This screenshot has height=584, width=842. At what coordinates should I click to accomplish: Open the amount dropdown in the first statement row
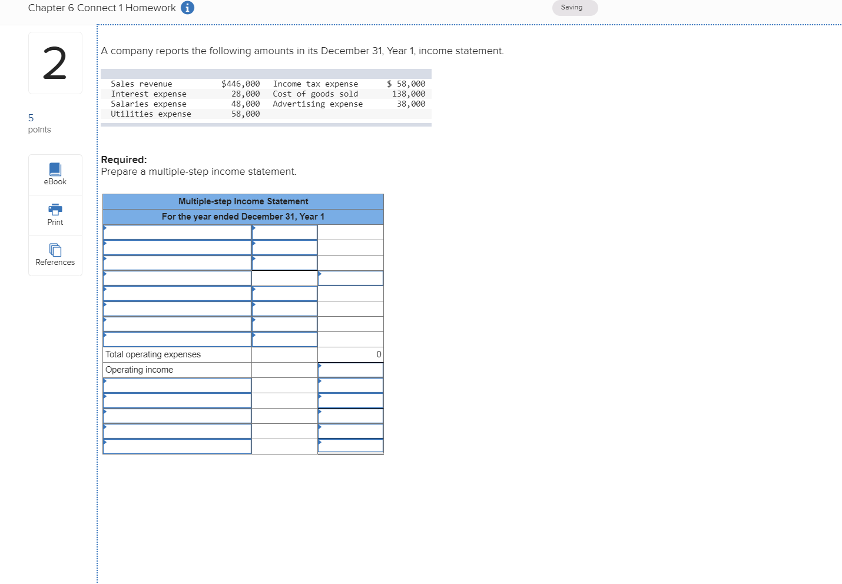(x=284, y=231)
